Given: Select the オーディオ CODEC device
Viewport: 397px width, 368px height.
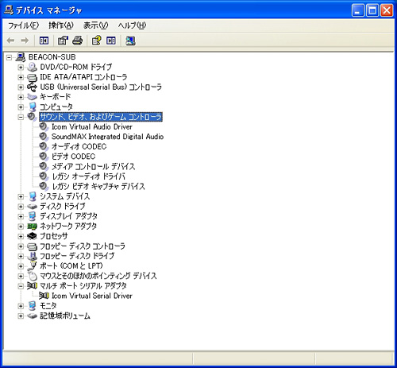Looking at the screenshot, I should click(79, 146).
